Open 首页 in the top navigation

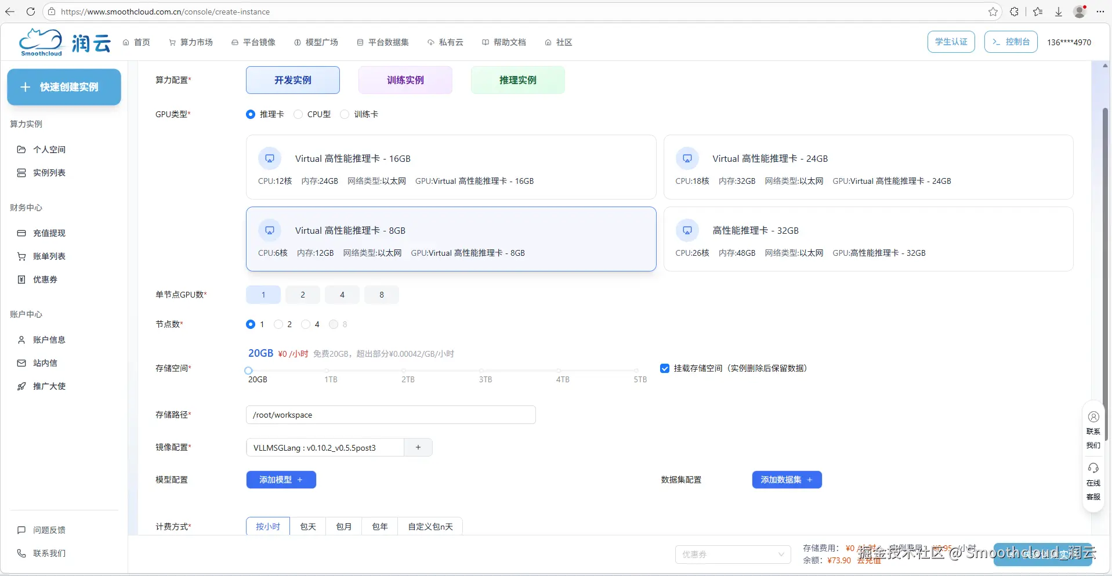point(136,42)
